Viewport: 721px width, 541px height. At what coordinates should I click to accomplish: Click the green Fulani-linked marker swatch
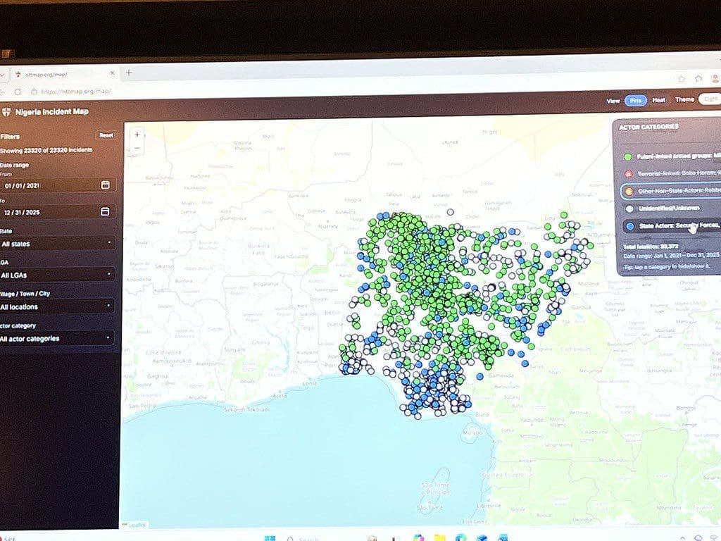point(627,156)
